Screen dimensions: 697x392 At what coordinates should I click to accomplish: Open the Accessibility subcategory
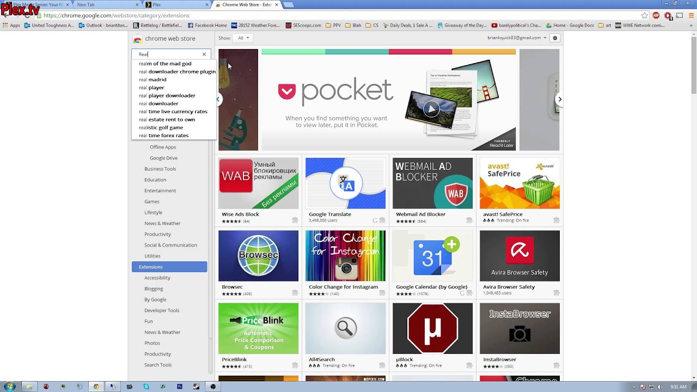click(157, 278)
